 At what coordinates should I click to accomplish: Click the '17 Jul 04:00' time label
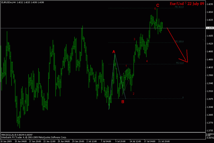pos(150,141)
